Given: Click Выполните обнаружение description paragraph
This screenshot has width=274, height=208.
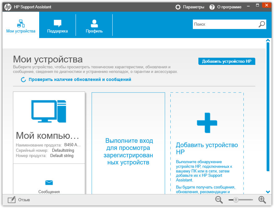Looking at the screenshot, I should click(204, 171).
